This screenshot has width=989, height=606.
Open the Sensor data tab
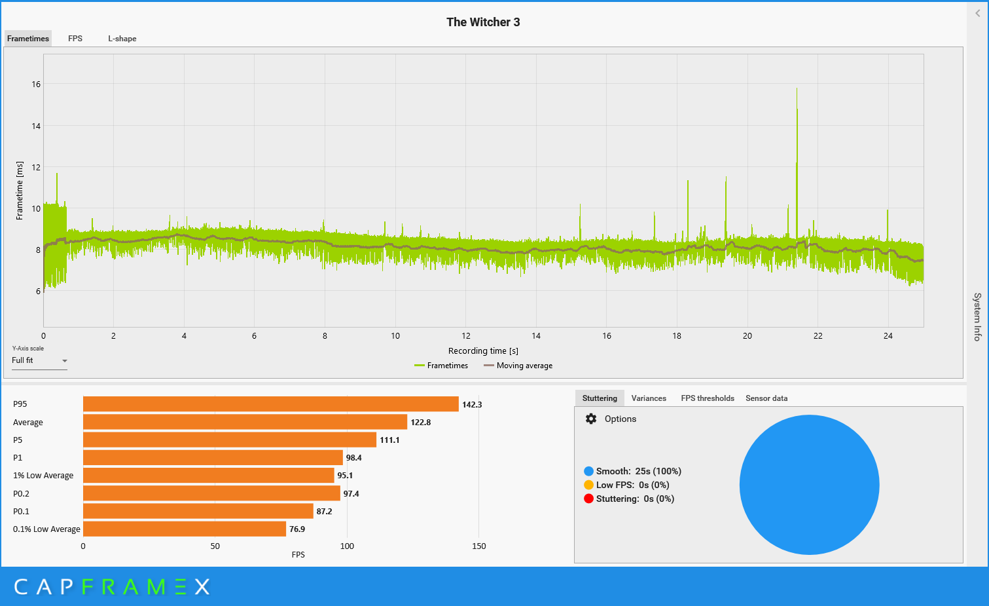point(766,398)
